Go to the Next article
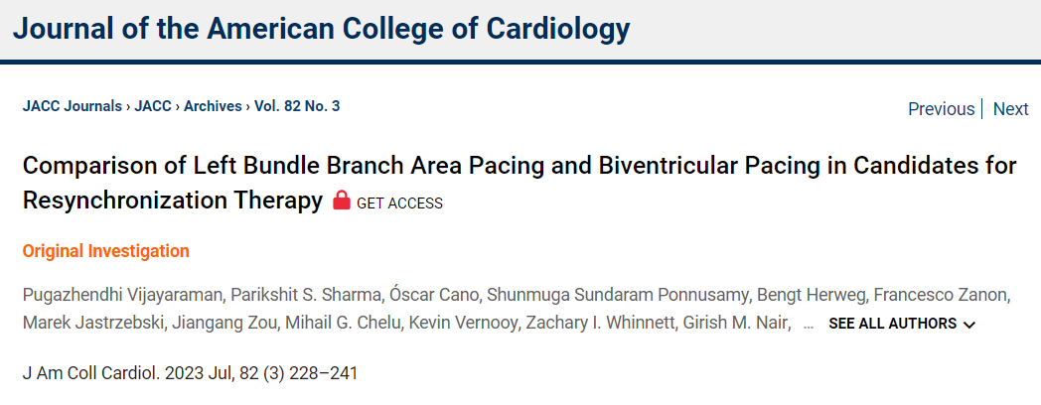 [1010, 109]
